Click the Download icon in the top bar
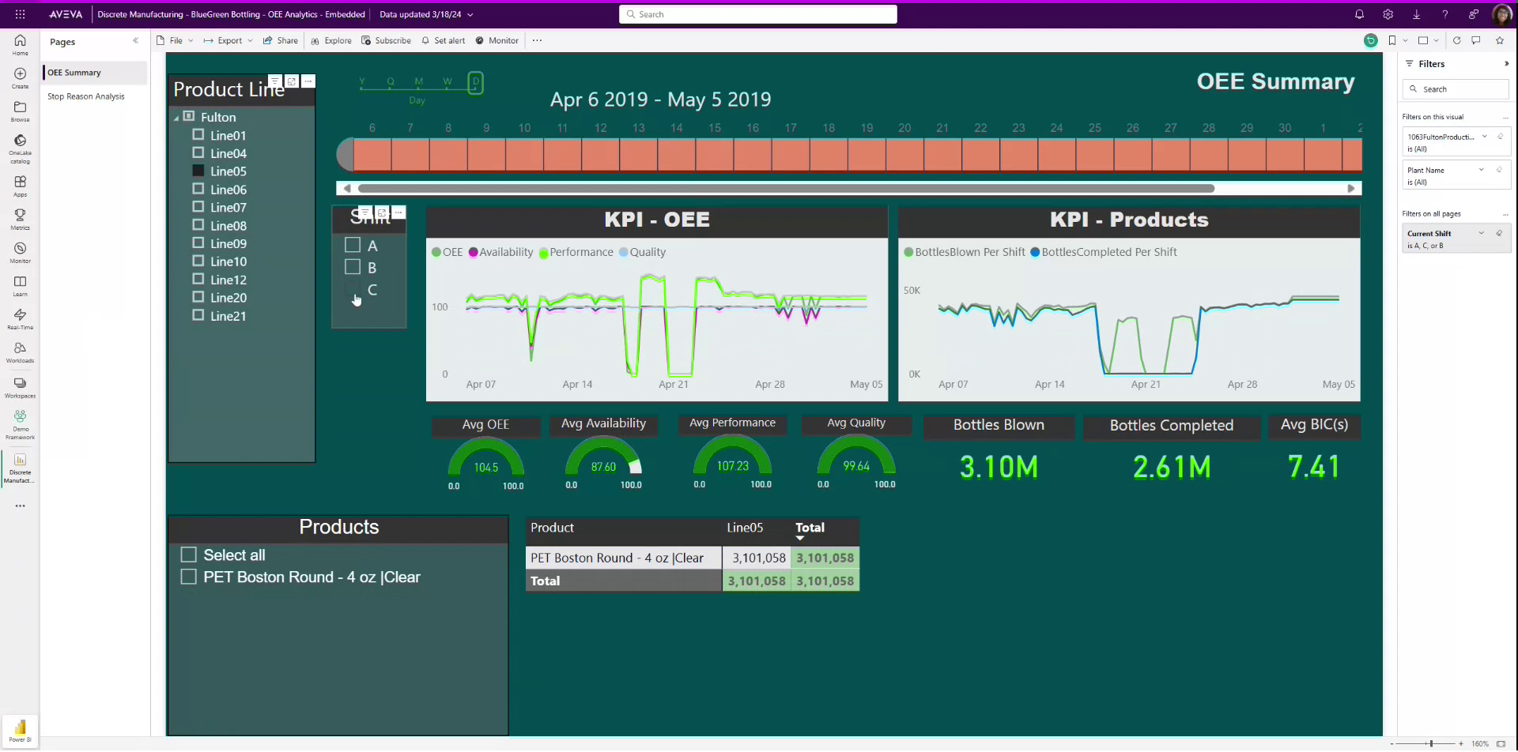The height and width of the screenshot is (752, 1518). 1416,14
